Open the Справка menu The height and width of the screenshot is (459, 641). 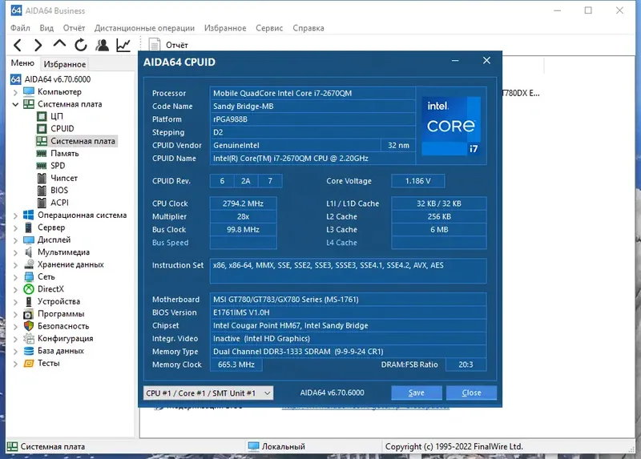[308, 28]
